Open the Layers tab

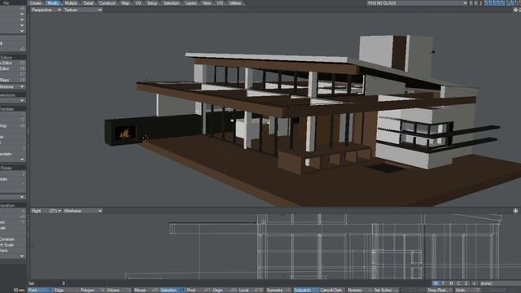191,3
